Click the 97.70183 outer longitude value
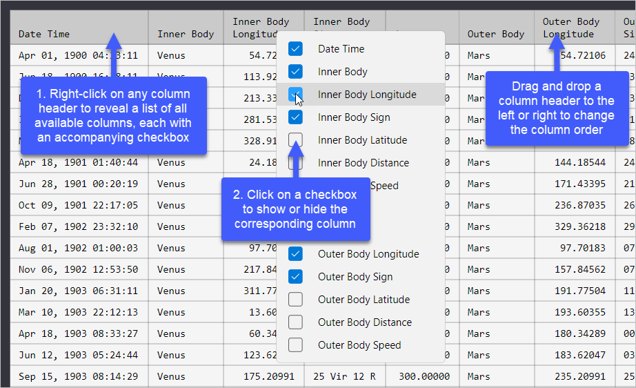The image size is (636, 388). click(x=583, y=248)
